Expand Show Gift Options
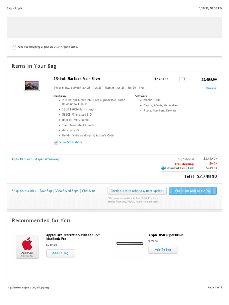The height and width of the screenshot is (305, 229). click(x=71, y=142)
